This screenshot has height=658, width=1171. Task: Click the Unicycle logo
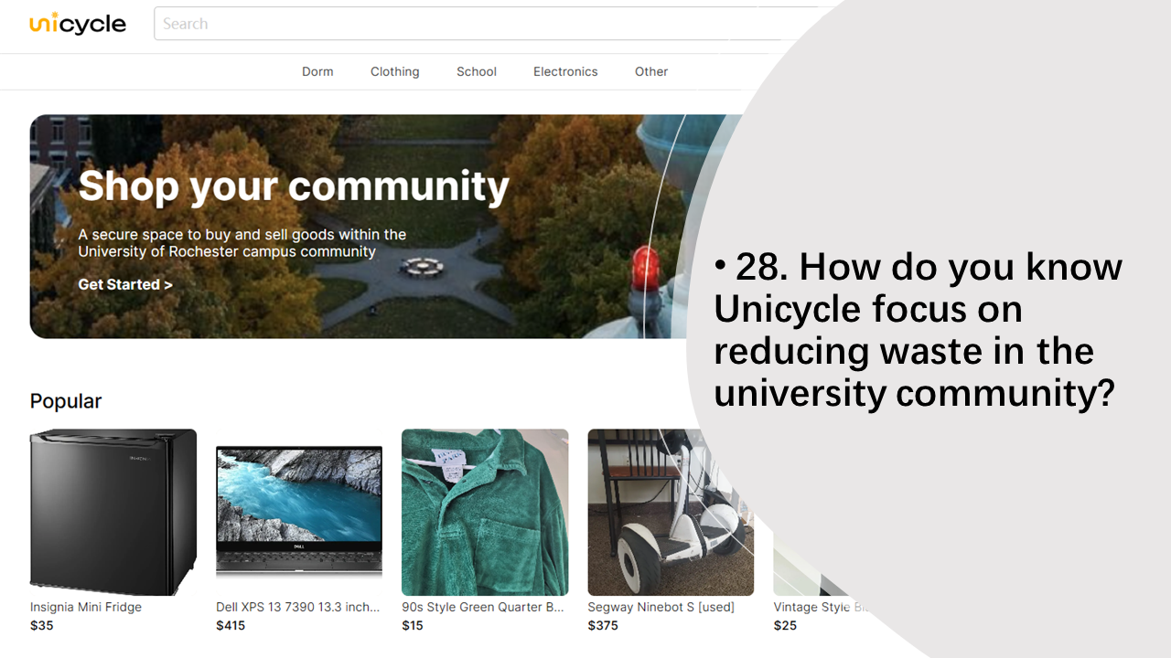point(78,24)
